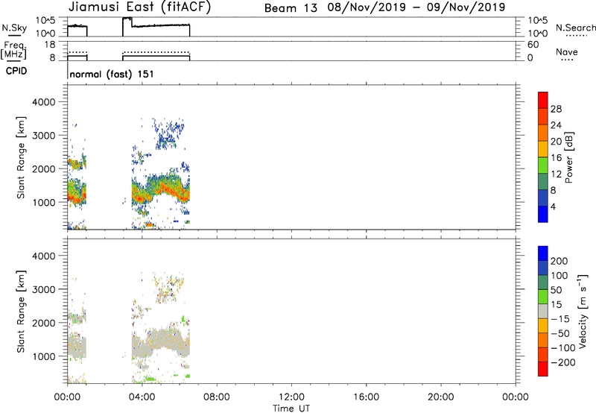Click the 'normal (fast) 151' mode text

click(x=112, y=74)
